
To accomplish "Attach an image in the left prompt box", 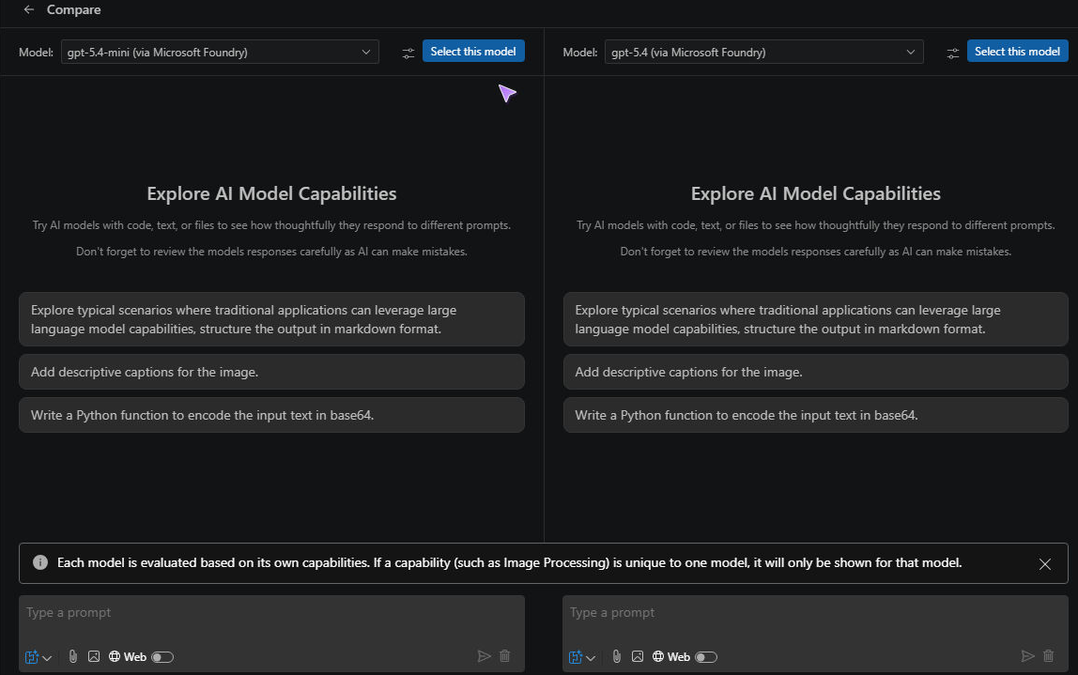I will tap(94, 656).
